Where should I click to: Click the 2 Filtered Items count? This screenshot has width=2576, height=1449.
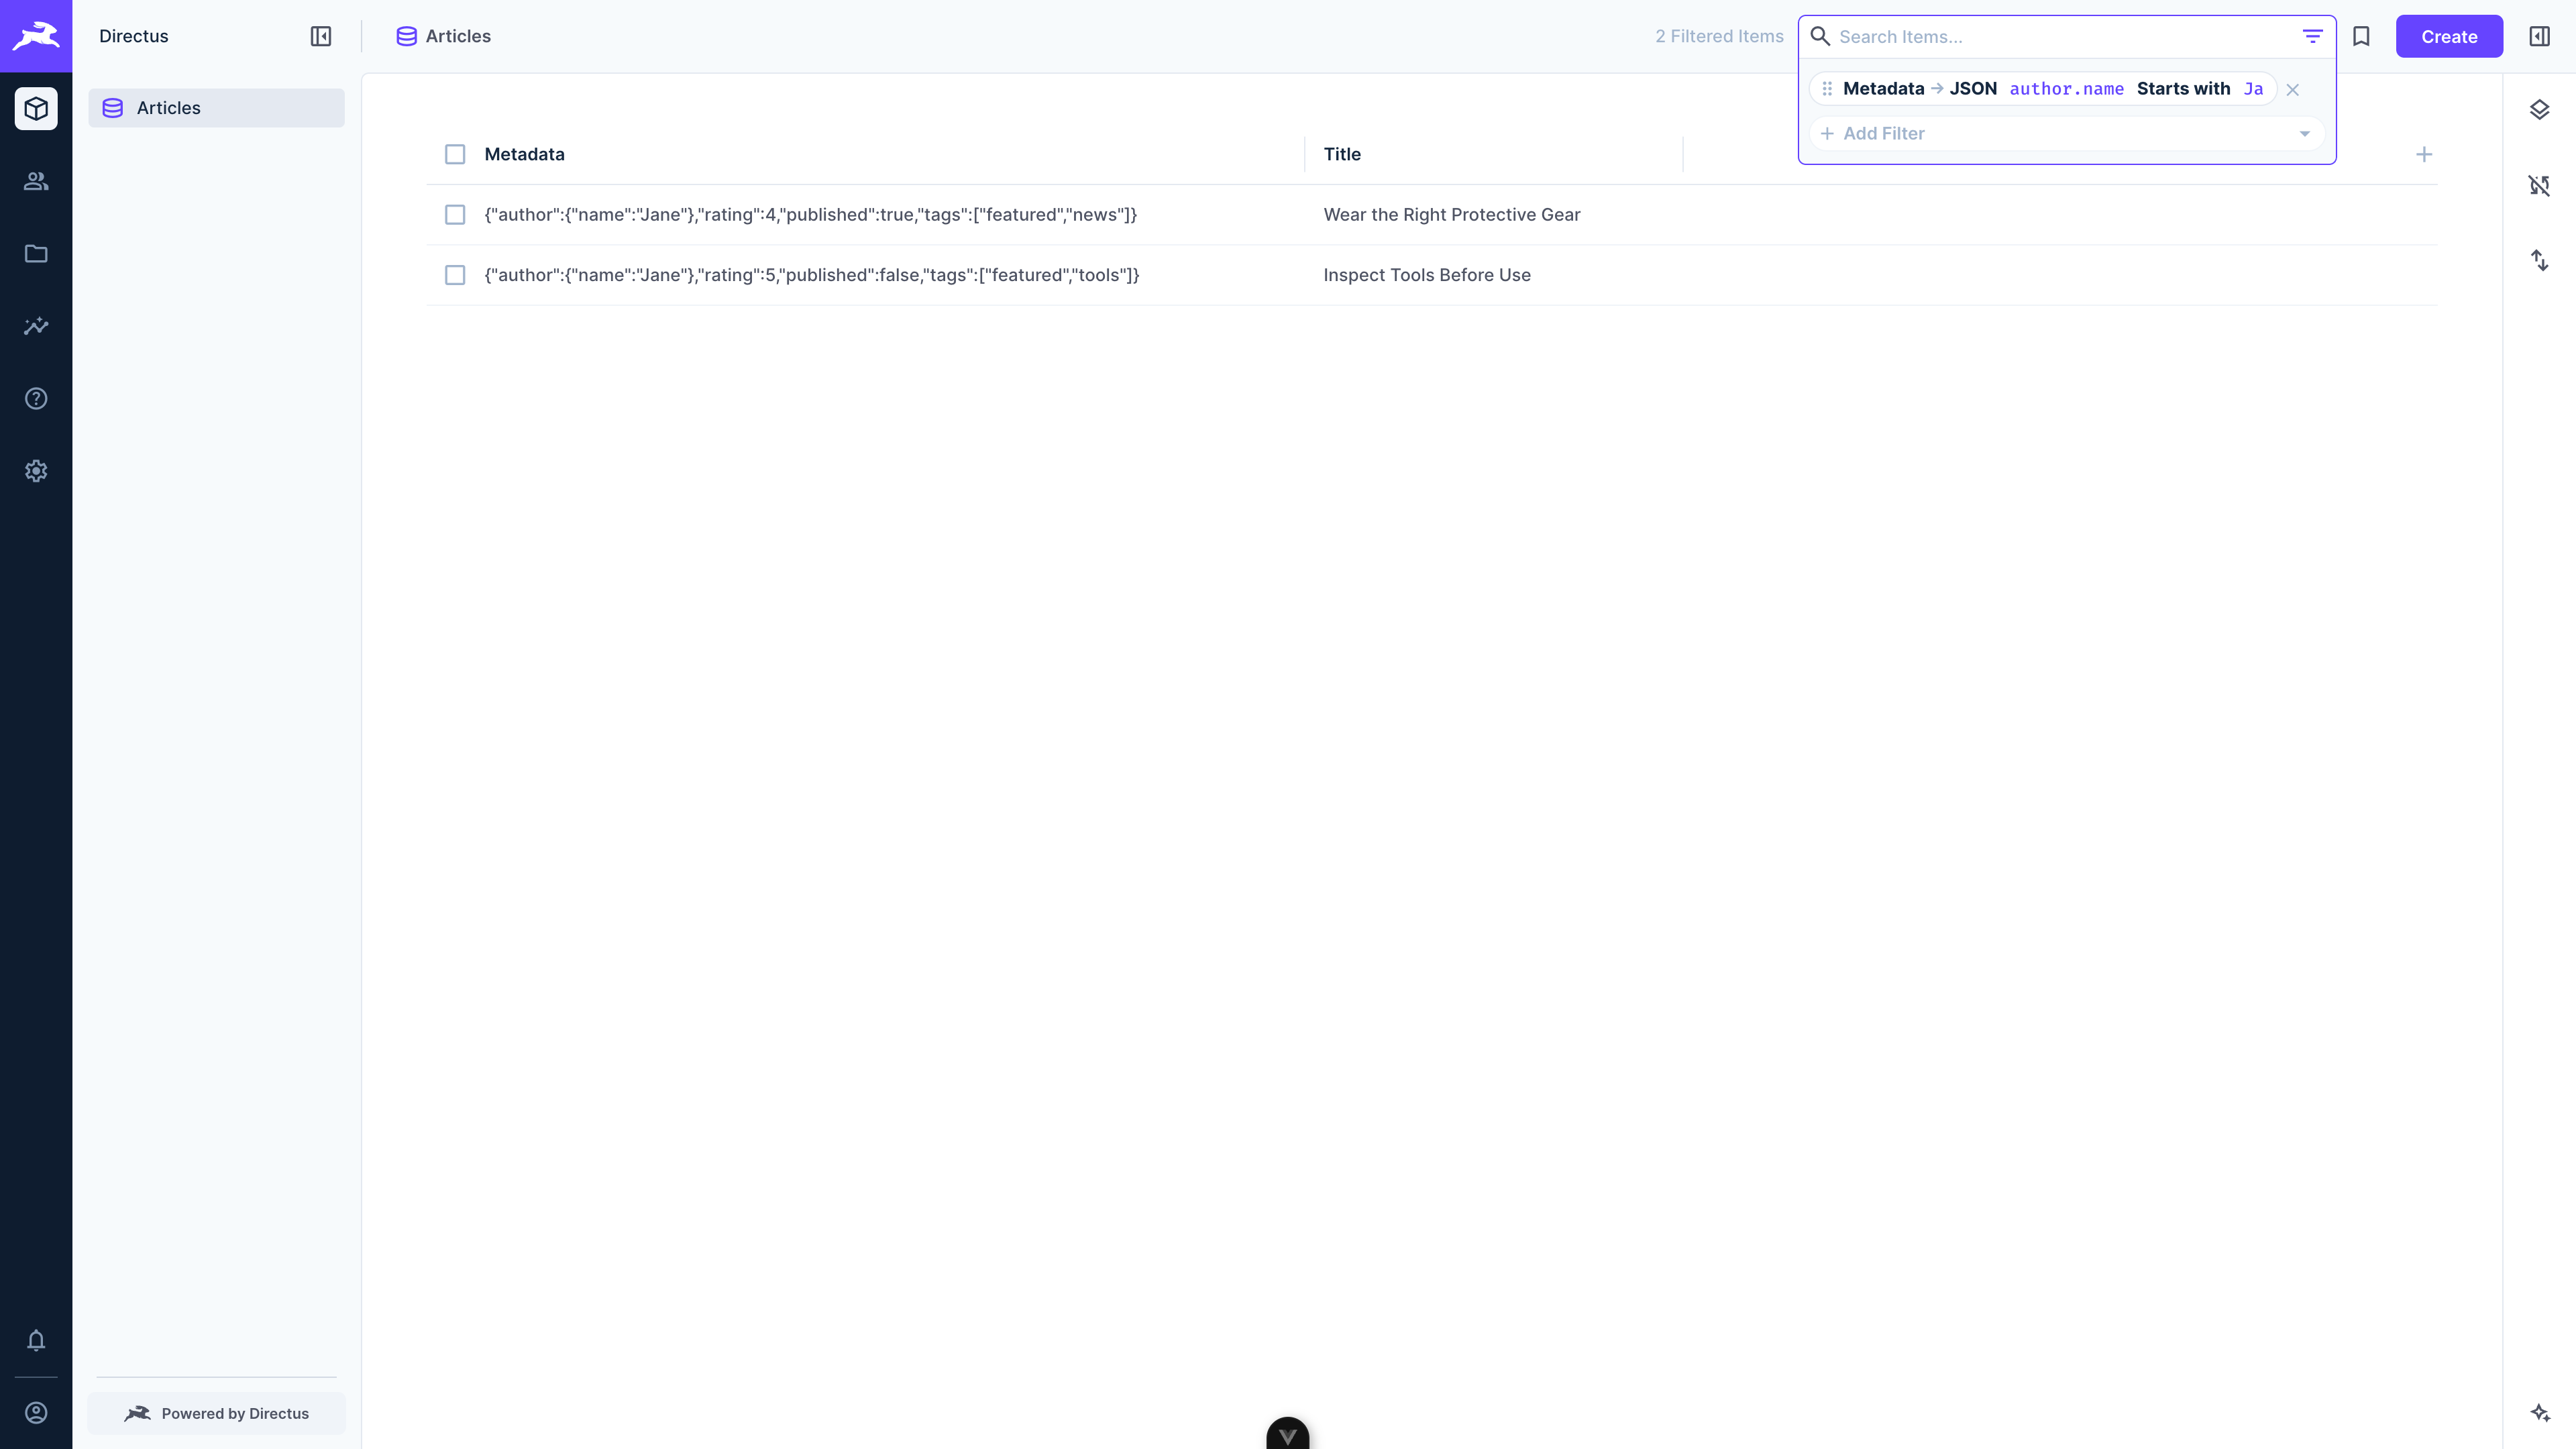pyautogui.click(x=1719, y=36)
